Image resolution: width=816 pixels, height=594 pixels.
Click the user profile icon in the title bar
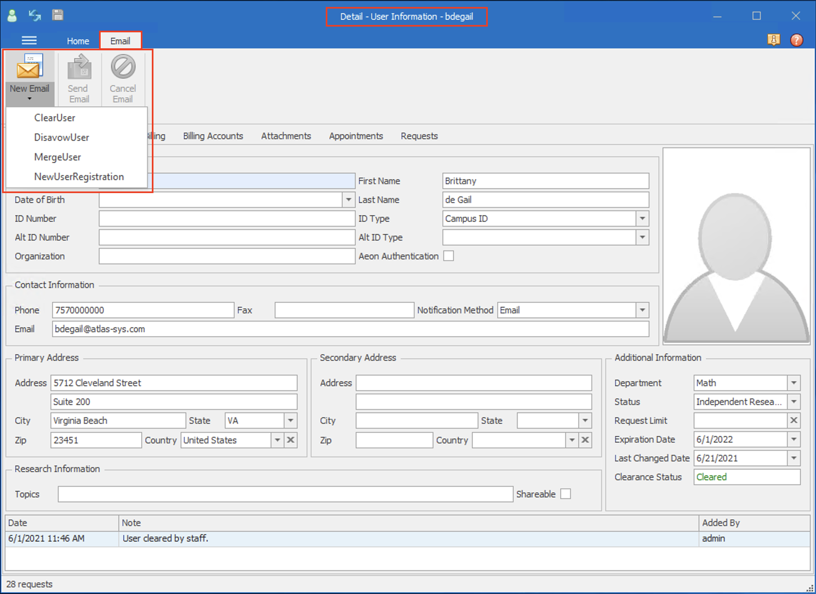coord(12,15)
